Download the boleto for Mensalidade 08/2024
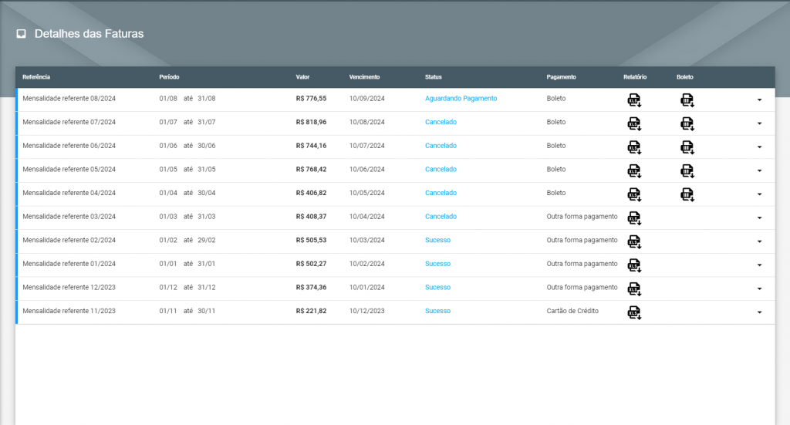This screenshot has width=790, height=425. pos(687,100)
